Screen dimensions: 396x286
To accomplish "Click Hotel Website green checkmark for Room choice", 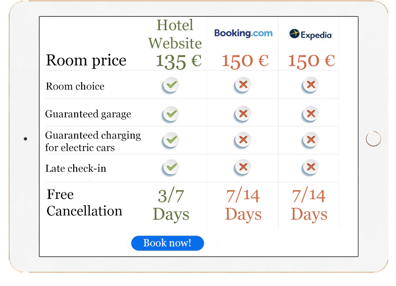I will (171, 86).
